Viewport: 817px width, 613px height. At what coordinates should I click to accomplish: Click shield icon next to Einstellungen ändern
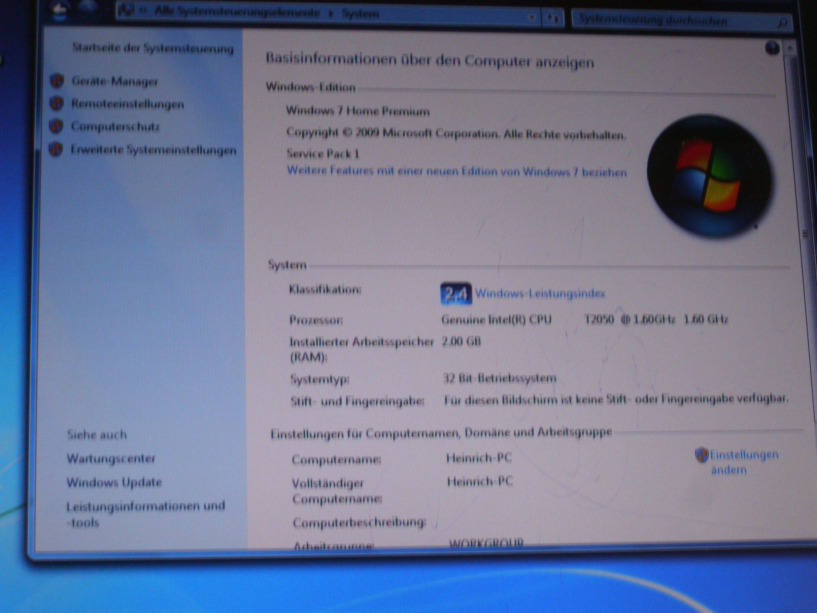click(x=702, y=455)
